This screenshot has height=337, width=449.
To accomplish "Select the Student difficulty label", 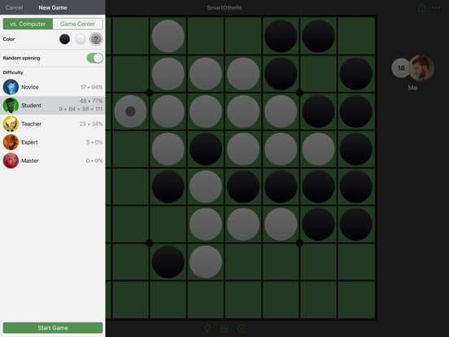I will coord(31,106).
